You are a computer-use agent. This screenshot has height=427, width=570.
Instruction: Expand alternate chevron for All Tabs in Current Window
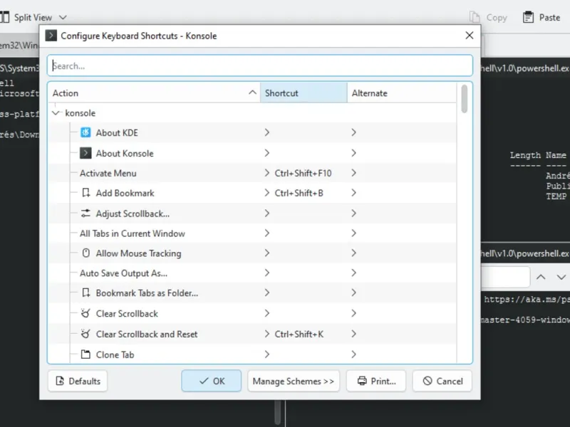353,233
